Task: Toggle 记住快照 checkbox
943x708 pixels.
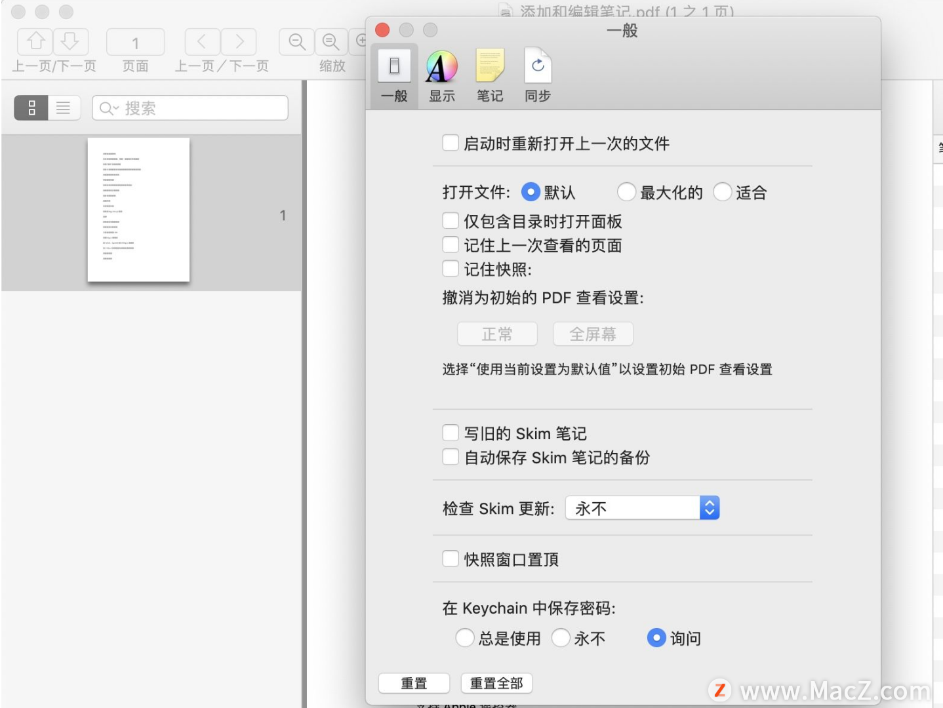Action: [451, 268]
